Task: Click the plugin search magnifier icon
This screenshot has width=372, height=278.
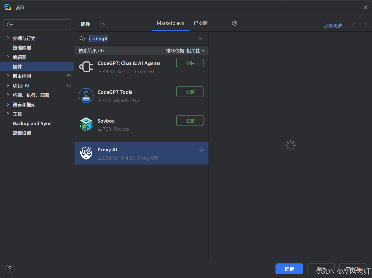Action: click(x=82, y=39)
